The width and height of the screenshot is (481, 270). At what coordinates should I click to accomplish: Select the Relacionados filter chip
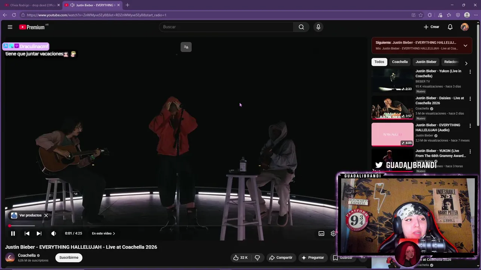tap(451, 62)
